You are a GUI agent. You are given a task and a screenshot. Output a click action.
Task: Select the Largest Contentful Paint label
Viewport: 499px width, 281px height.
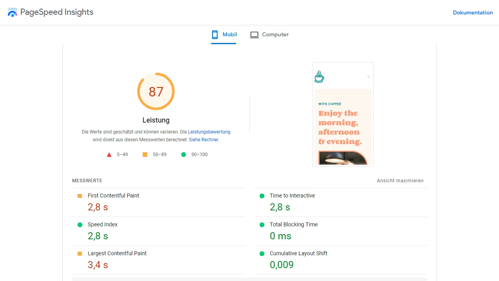pyautogui.click(x=117, y=253)
